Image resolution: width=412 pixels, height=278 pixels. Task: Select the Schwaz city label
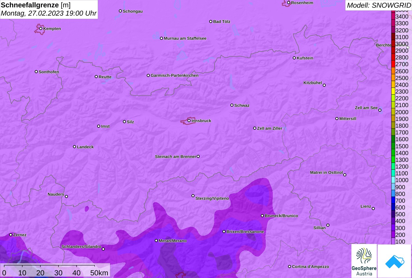point(242,106)
